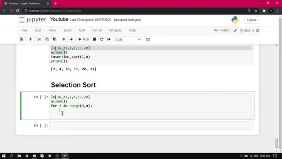Click the insertion sort output list
The width and height of the screenshot is (282, 159).
[x=74, y=69]
